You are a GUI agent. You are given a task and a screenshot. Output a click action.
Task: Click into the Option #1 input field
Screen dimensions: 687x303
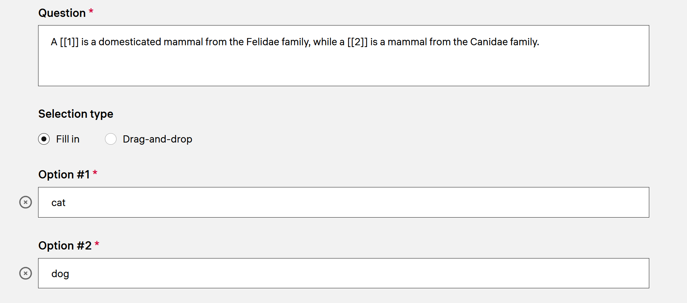pos(343,202)
